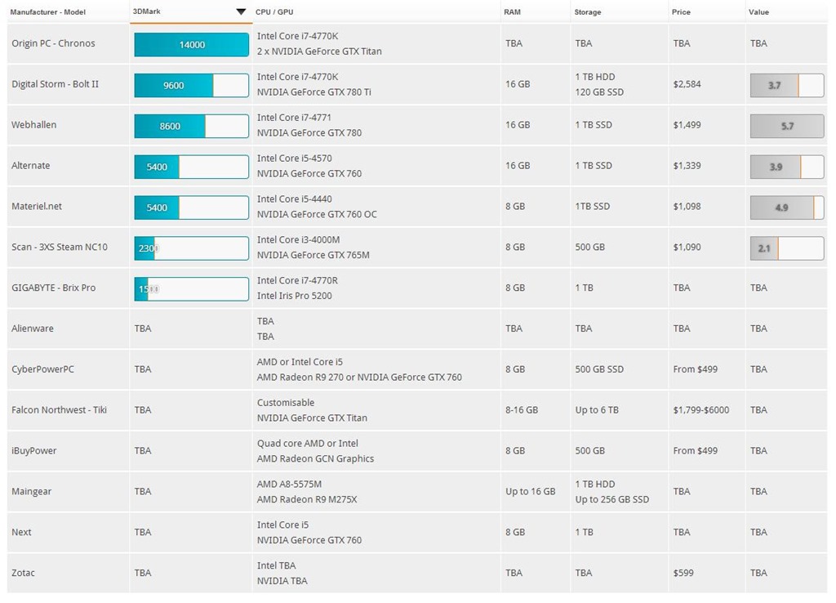The image size is (836, 603).
Task: Select the Alienware manufacturer entry
Action: pos(33,328)
